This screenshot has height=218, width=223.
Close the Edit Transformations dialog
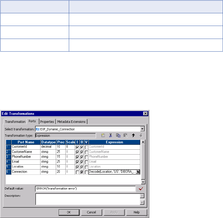click(x=145, y=113)
